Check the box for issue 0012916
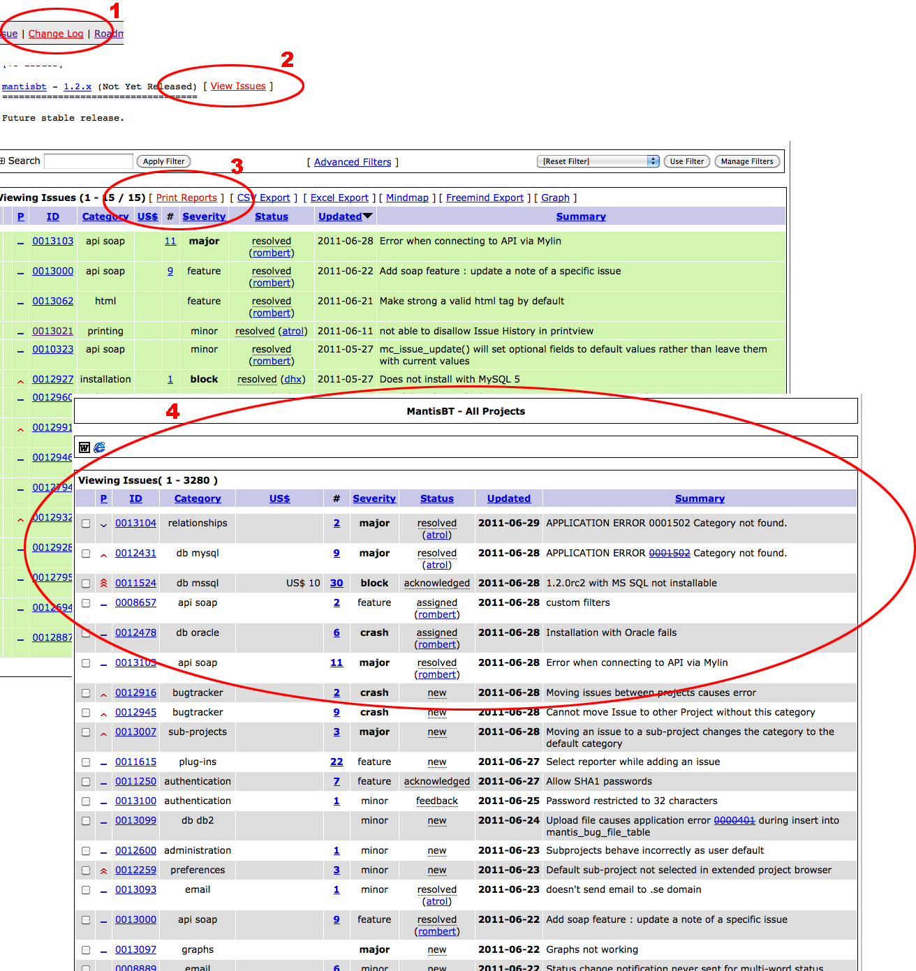Viewport: 916px width, 971px height. 86,693
